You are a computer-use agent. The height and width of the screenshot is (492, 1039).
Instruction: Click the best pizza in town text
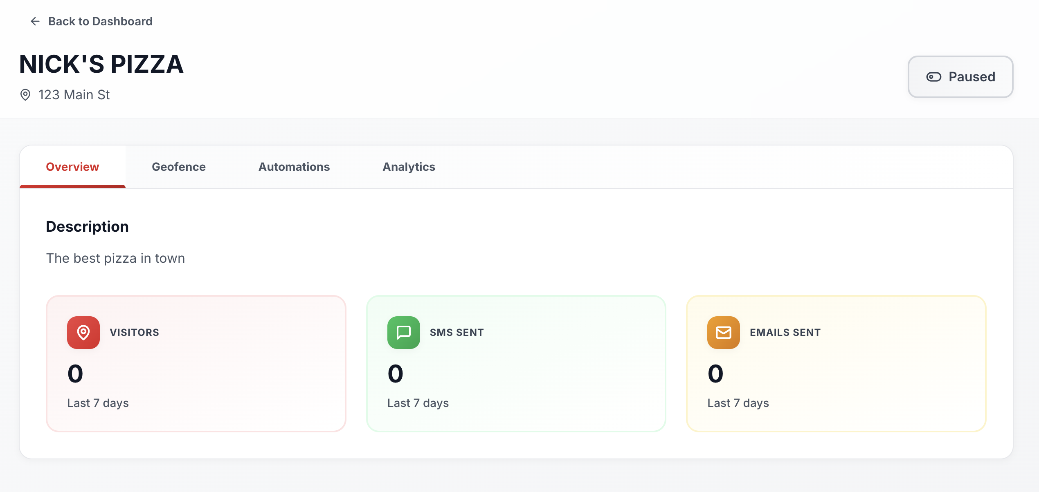(x=115, y=258)
